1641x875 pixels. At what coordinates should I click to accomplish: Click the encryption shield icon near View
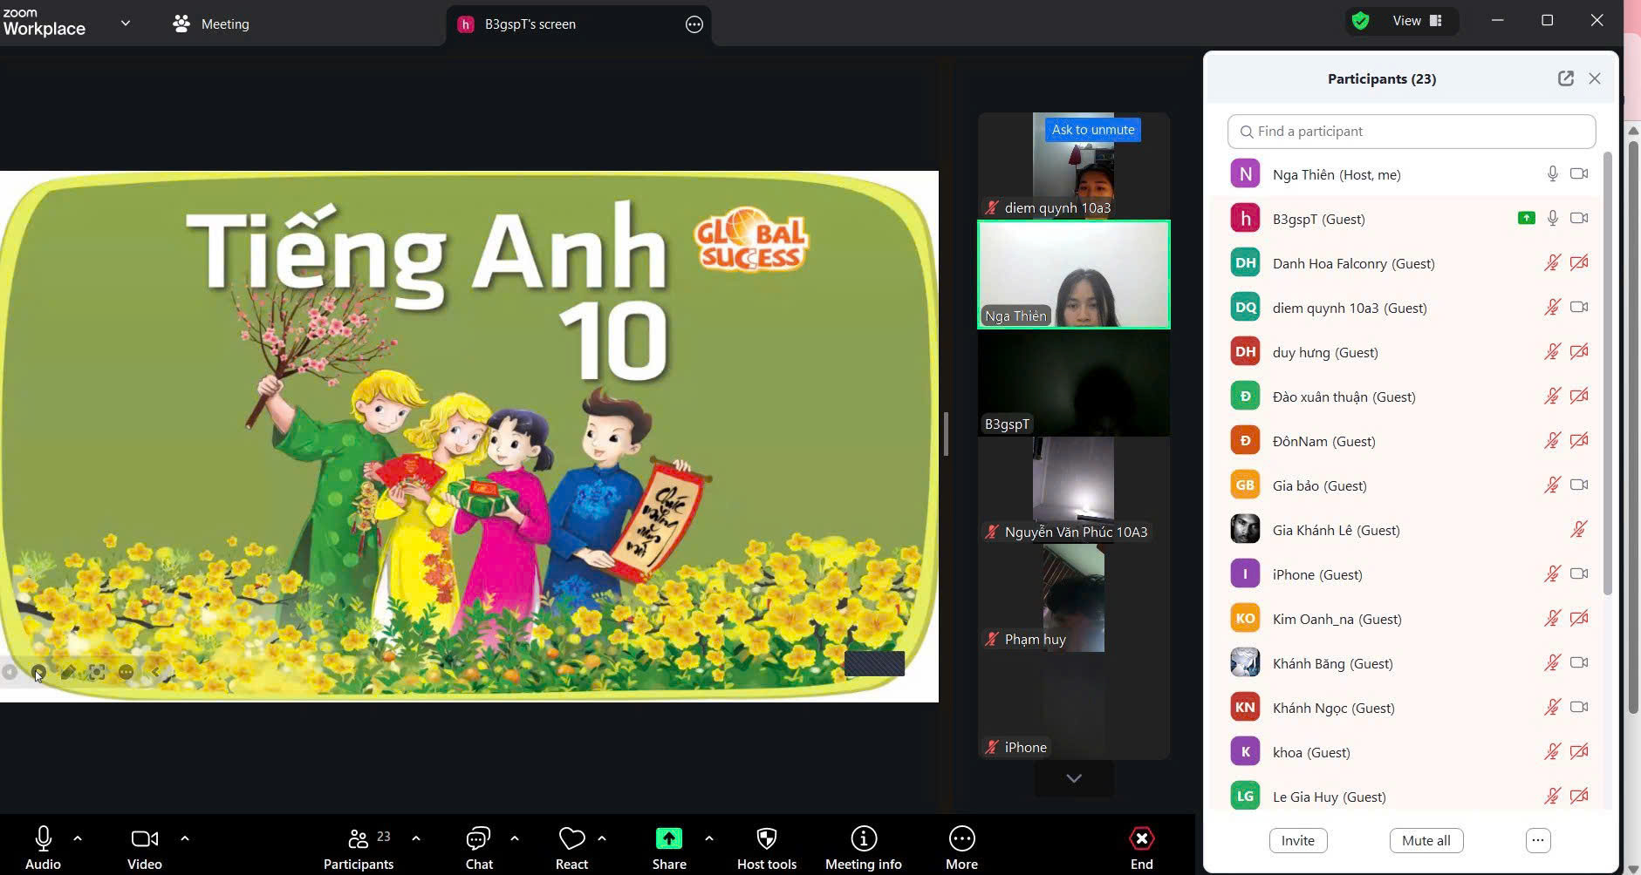click(1360, 21)
